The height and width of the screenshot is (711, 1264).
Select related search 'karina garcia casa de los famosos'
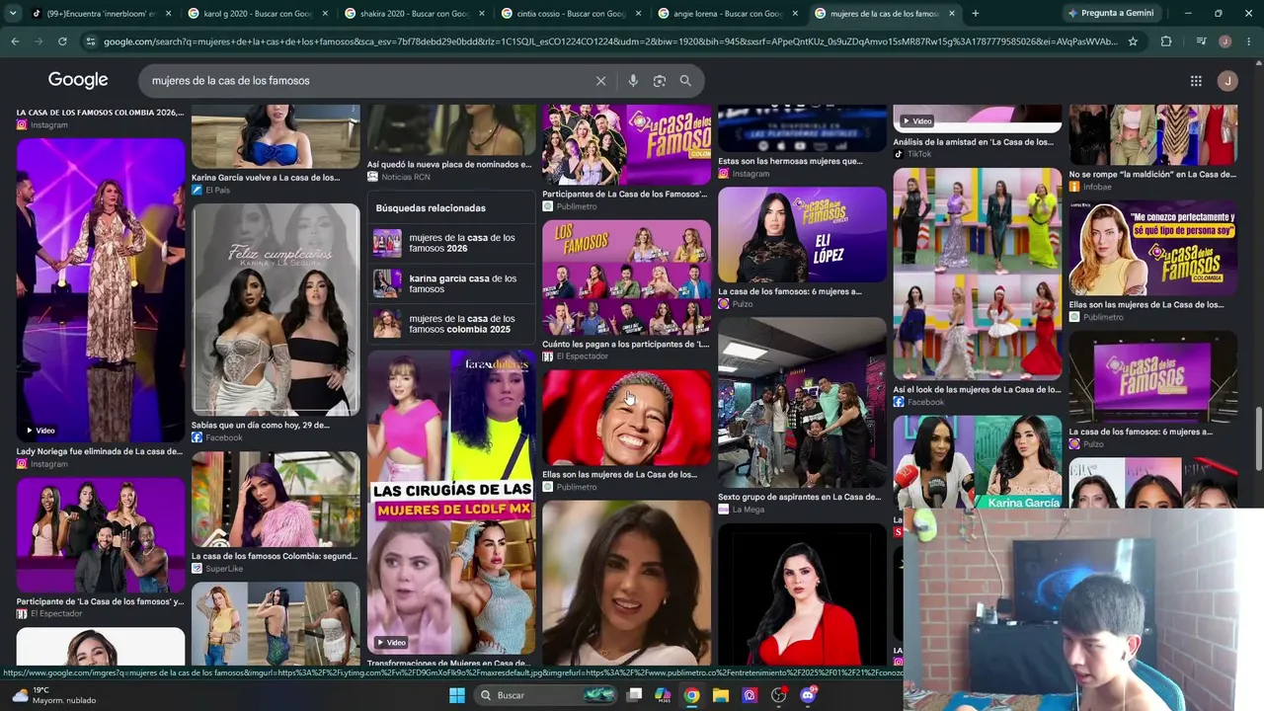pos(451,283)
